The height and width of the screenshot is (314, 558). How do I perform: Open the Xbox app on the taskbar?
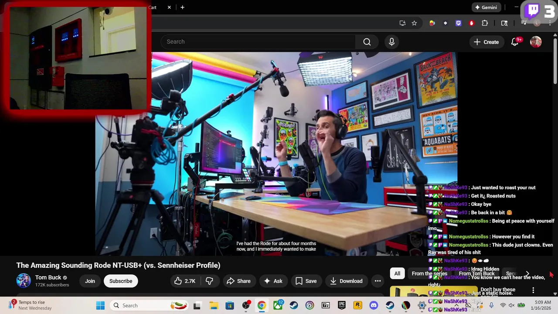278,305
